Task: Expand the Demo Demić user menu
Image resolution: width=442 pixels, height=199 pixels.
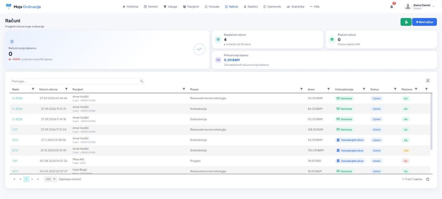Action: [419, 7]
